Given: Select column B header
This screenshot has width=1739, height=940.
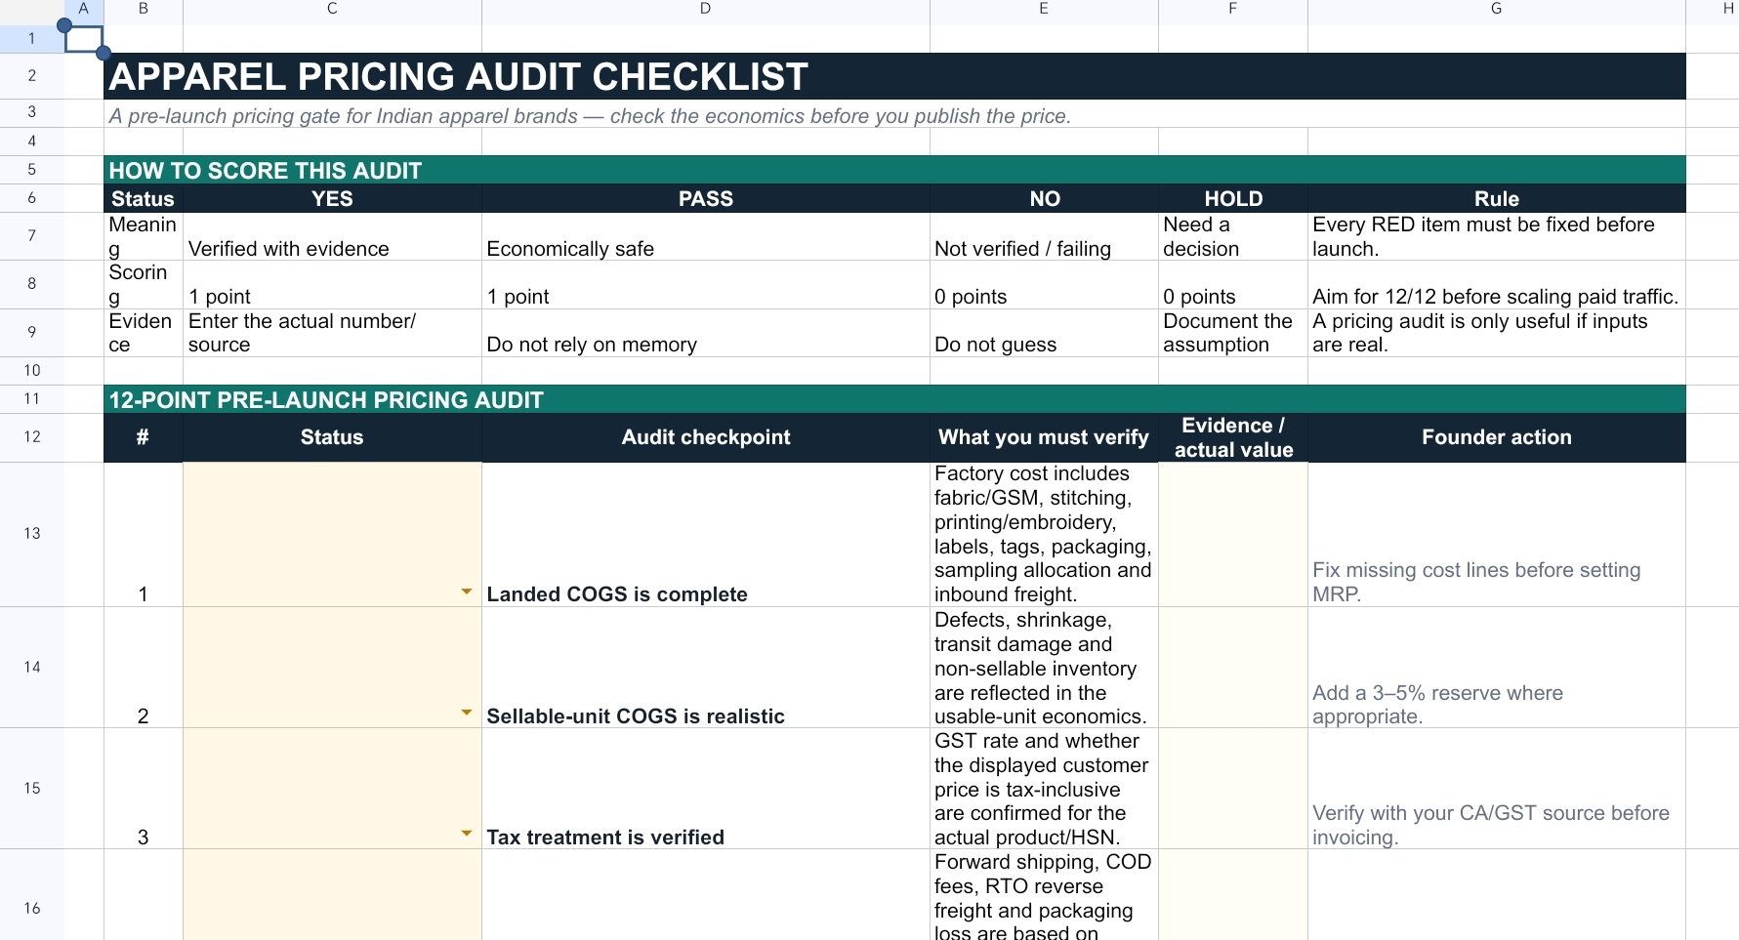Looking at the screenshot, I should 144,9.
